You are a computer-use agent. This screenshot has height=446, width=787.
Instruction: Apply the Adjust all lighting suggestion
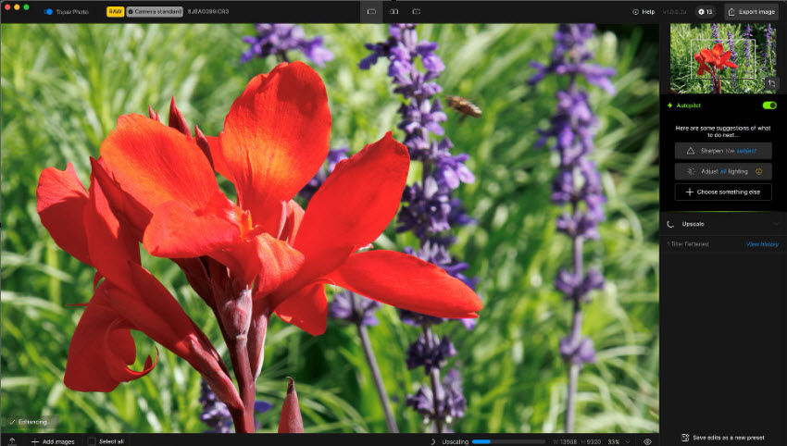[x=723, y=171]
